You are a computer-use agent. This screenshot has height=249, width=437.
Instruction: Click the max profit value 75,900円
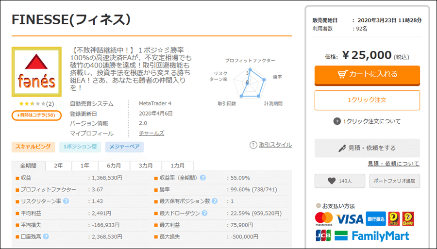(x=242, y=225)
